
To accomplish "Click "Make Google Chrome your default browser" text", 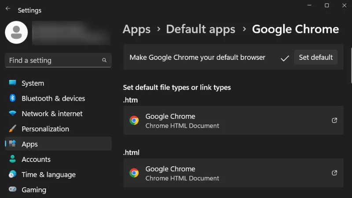I will [x=197, y=58].
